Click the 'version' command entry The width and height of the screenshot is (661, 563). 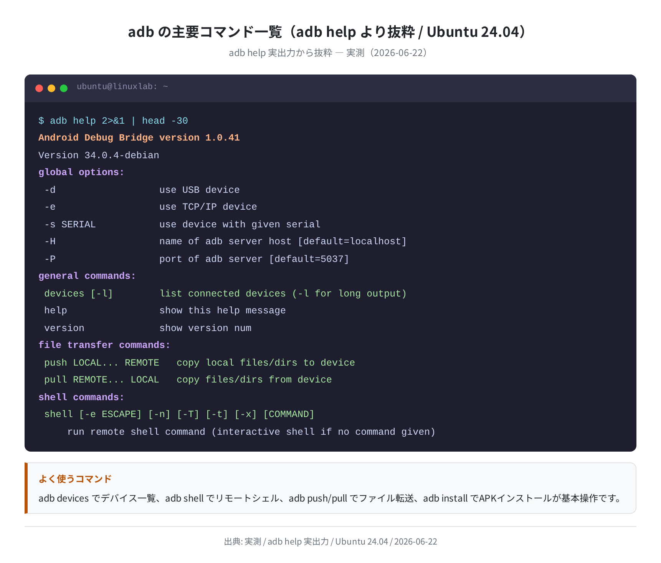[64, 328]
